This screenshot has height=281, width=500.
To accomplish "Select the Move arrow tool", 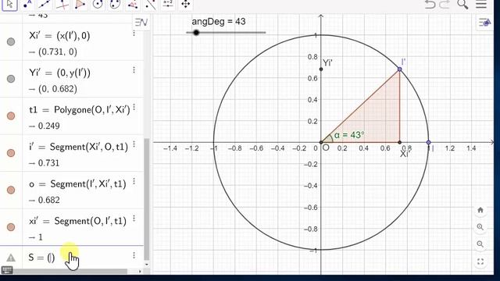I will pos(9,5).
